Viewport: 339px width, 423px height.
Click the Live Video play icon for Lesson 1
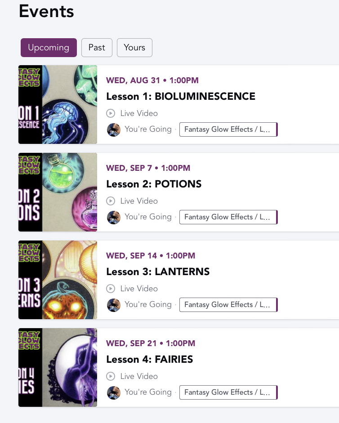[111, 113]
